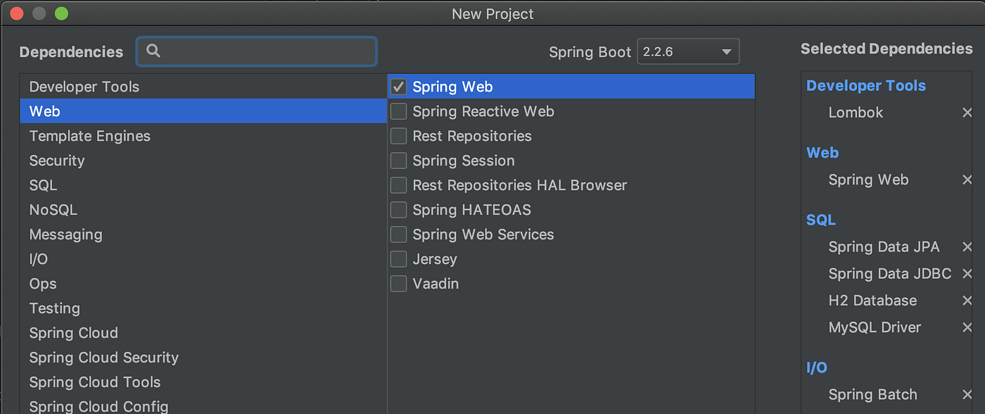This screenshot has width=985, height=414.
Task: Enable the Spring HATEOAS dependency
Action: 398,210
